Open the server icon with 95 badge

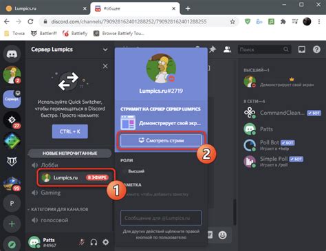(12, 183)
